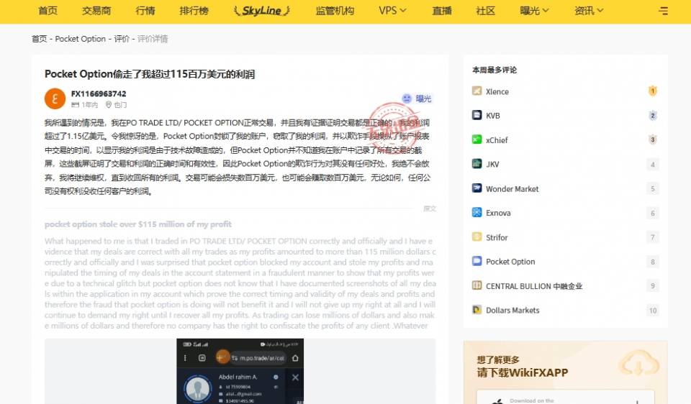Click the 原文 original text label
This screenshot has height=404, width=691.
coord(430,208)
